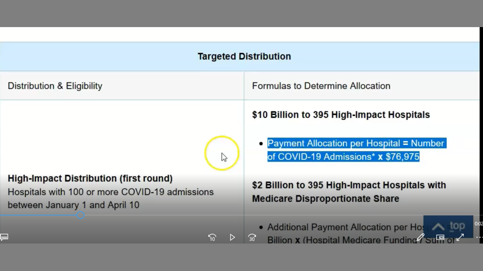The image size is (483, 271).
Task: Select the "Distribution & Eligibility" column header
Action: [x=55, y=86]
